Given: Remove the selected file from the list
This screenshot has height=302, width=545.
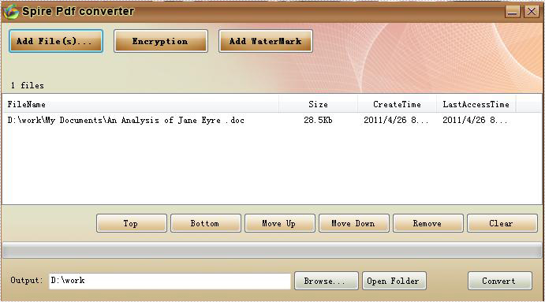Looking at the screenshot, I should pyautogui.click(x=427, y=223).
